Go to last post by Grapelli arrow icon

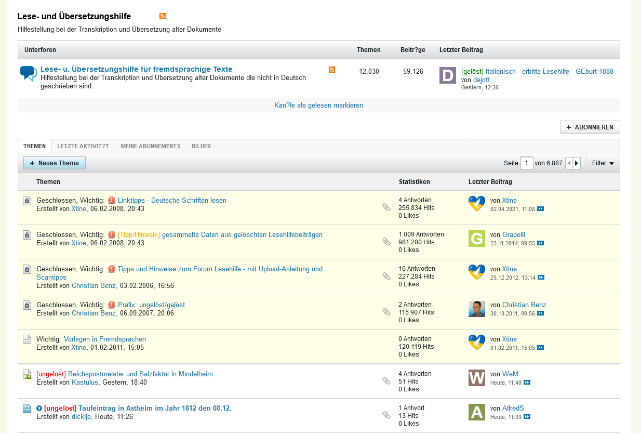(x=540, y=243)
